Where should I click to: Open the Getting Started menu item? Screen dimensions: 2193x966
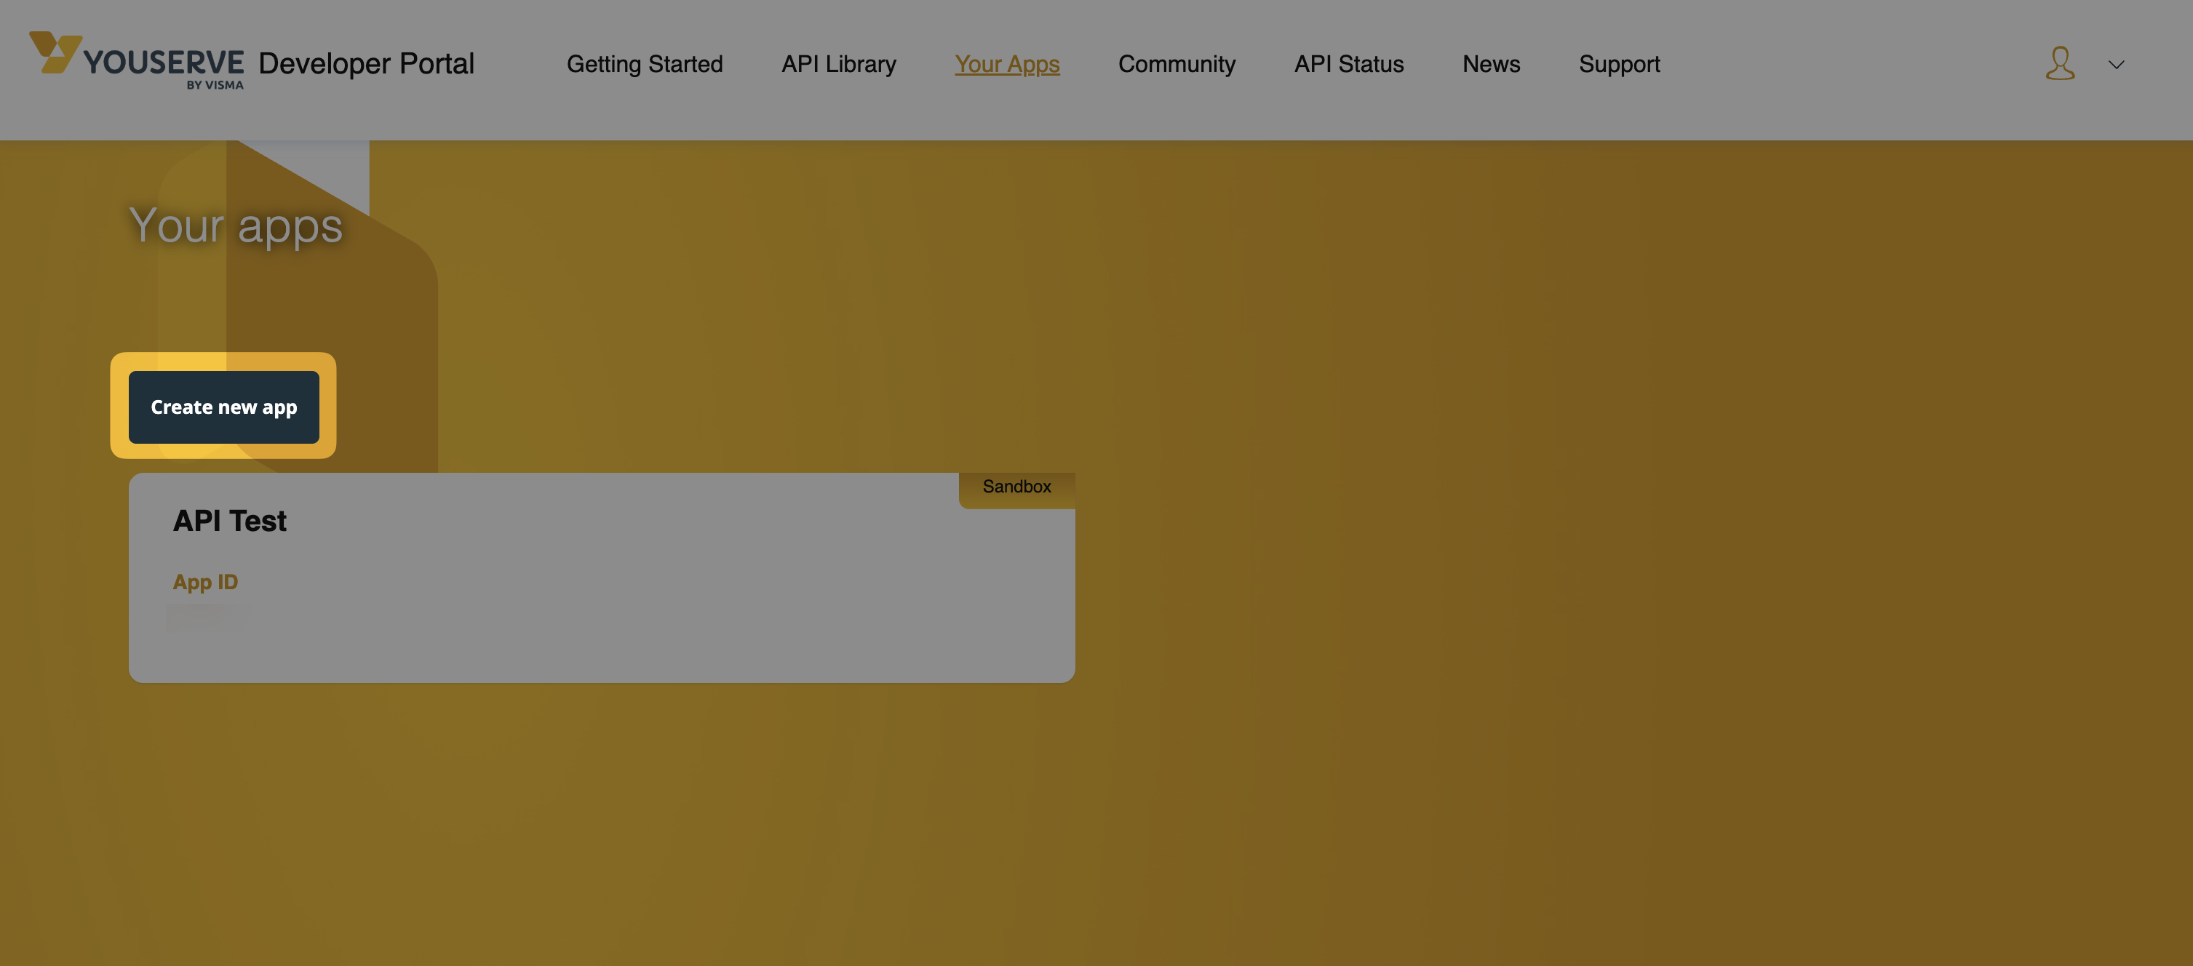[645, 64]
